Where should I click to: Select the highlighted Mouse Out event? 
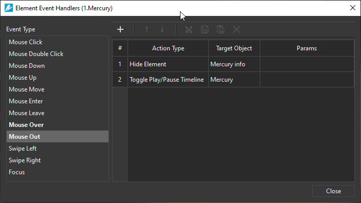[x=58, y=137]
